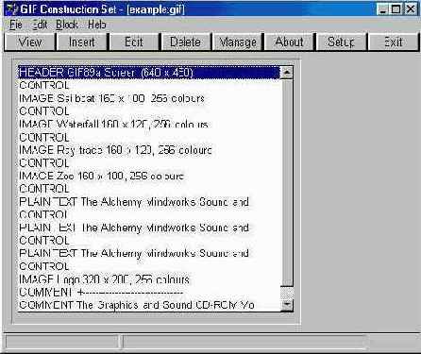Click the Setup toolbar button
Screen dimensions: 421x354
[x=342, y=42]
